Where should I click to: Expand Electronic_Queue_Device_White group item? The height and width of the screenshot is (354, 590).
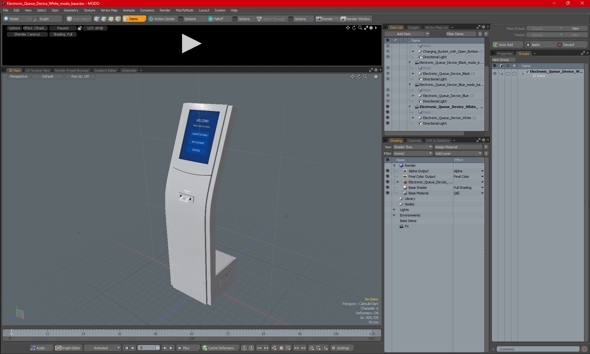click(x=413, y=118)
